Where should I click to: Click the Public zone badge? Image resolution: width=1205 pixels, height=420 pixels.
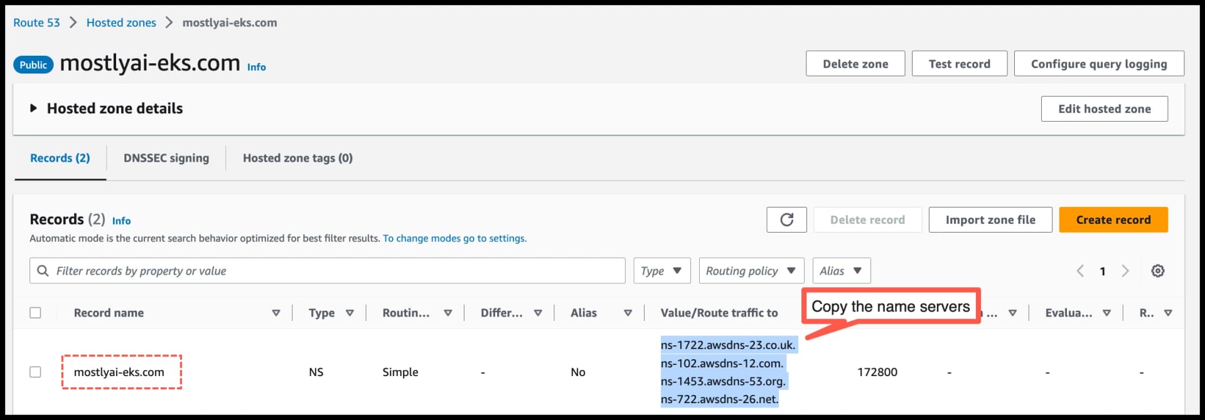point(33,65)
